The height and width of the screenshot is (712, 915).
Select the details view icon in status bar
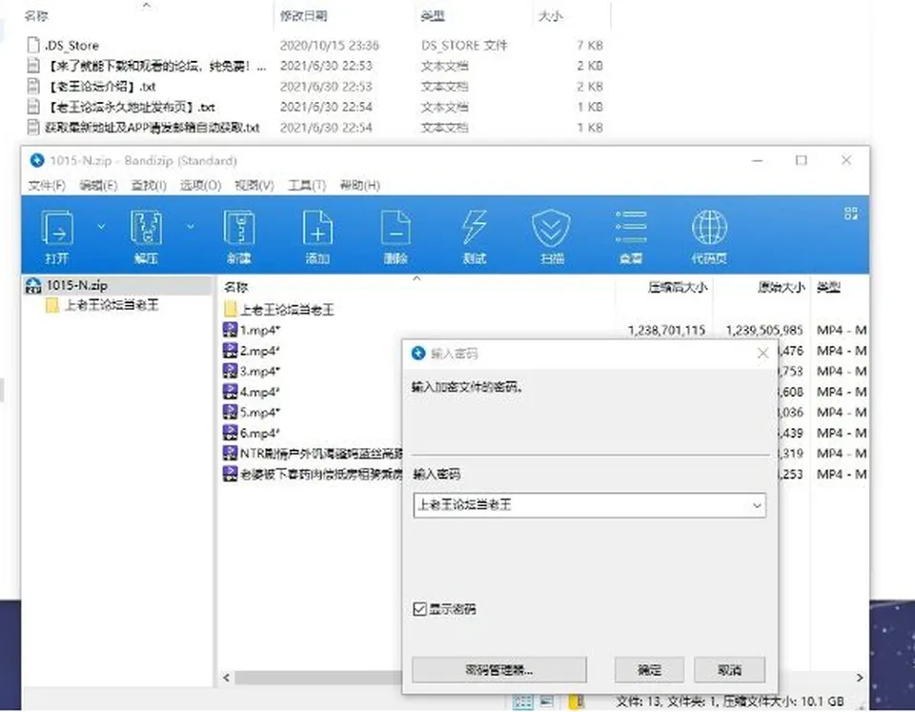(x=522, y=702)
